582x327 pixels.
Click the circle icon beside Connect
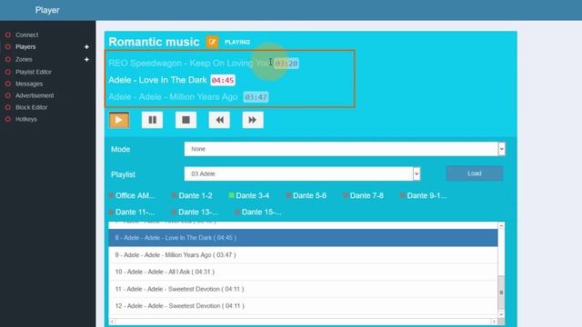pos(8,35)
